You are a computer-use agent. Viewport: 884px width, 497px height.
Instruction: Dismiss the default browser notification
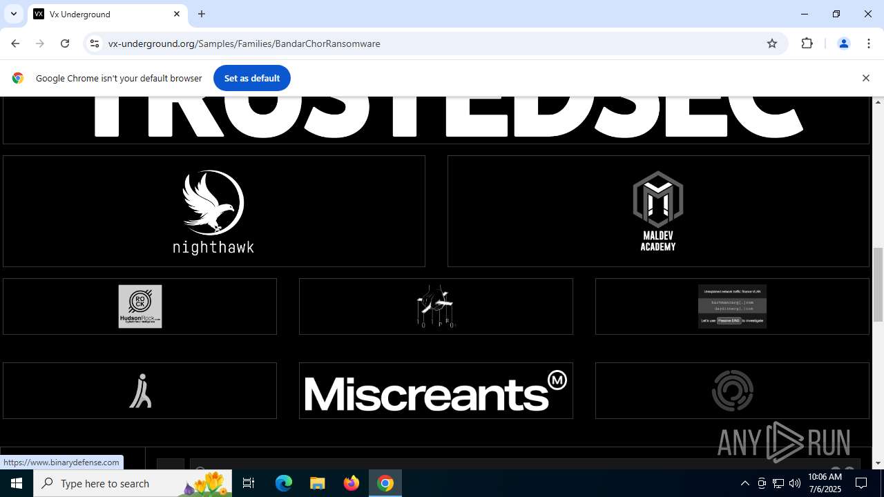(x=865, y=78)
